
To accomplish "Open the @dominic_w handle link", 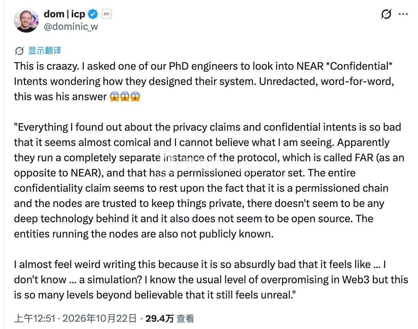I will (x=71, y=26).
